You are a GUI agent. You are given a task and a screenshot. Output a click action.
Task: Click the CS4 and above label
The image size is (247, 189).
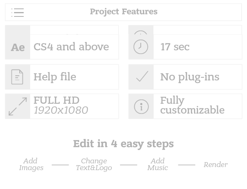click(x=71, y=47)
